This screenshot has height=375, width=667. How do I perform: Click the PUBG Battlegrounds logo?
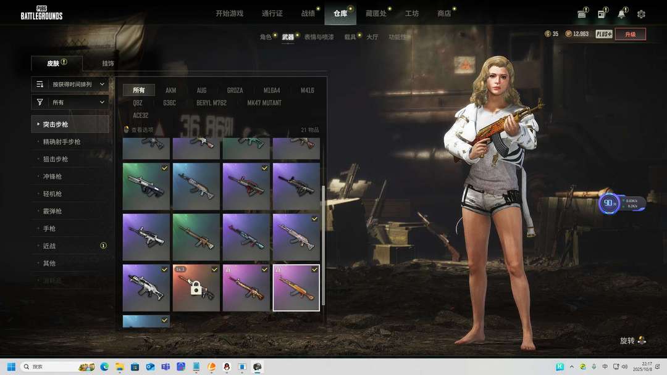[x=41, y=13]
